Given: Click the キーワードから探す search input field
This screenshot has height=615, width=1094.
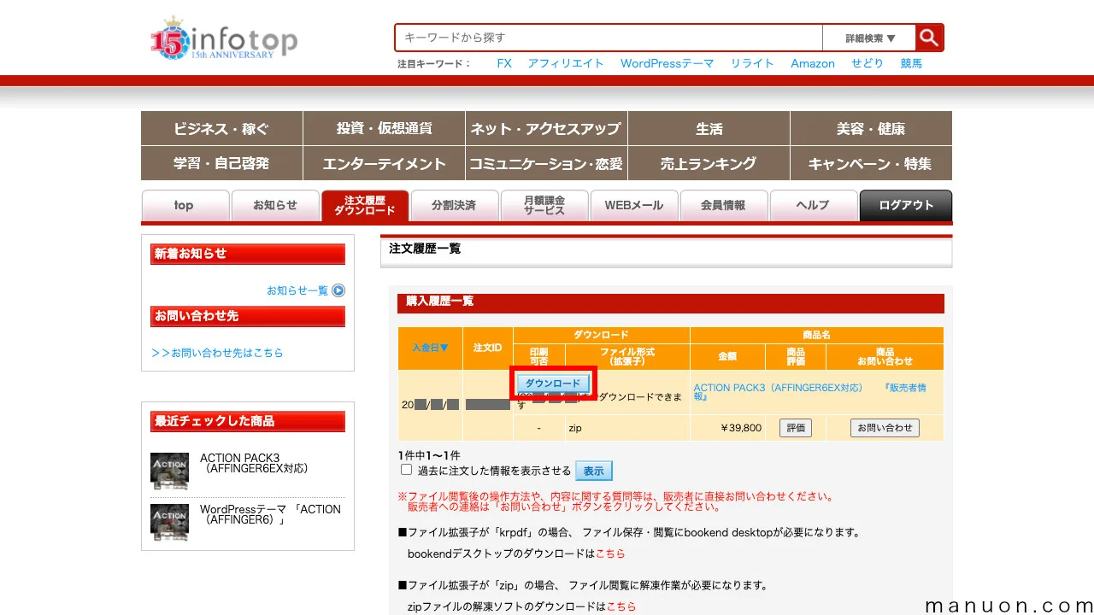Looking at the screenshot, I should 607,38.
